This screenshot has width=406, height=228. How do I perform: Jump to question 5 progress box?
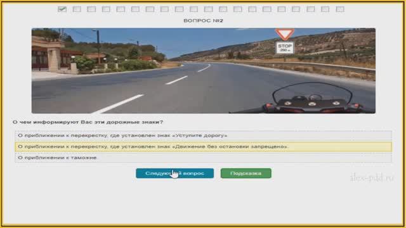tap(121, 9)
